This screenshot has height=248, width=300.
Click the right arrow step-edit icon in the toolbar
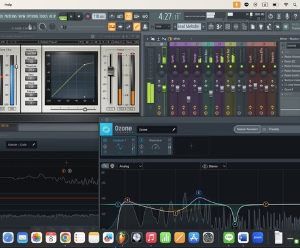[120, 27]
